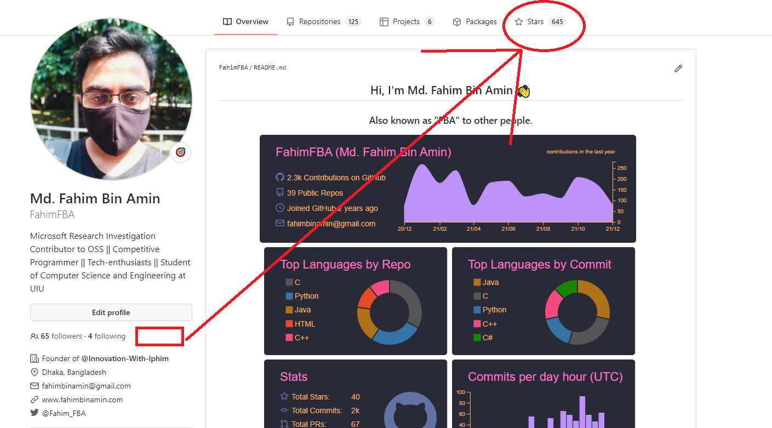Click the organization building icon beside Founder
This screenshot has height=428, width=772.
[35, 358]
